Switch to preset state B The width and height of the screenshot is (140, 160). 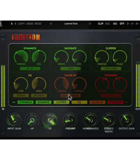pyautogui.click(x=15, y=24)
